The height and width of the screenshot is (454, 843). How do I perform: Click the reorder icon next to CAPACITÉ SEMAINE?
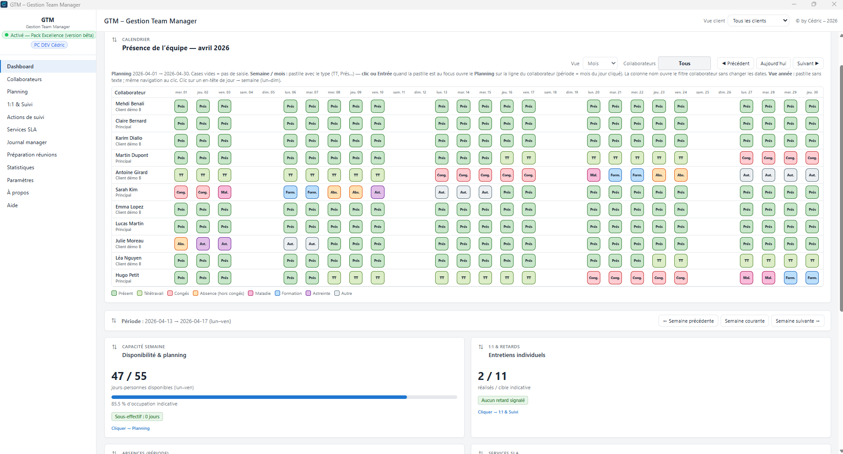click(115, 347)
